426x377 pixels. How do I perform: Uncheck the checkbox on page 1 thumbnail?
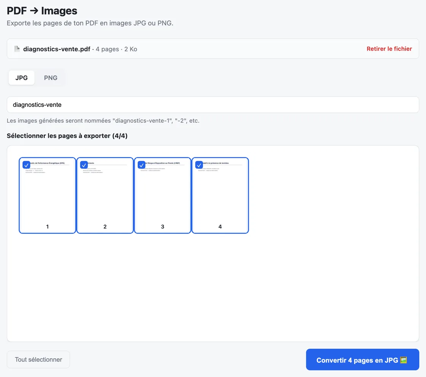[26, 165]
